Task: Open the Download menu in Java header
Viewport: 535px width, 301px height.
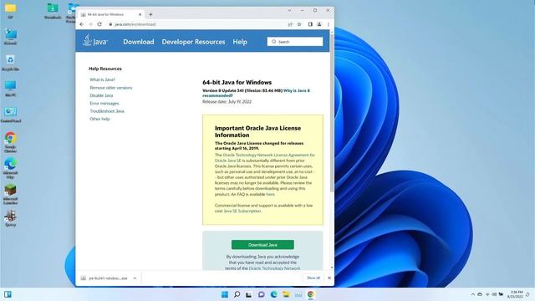Action: point(139,42)
